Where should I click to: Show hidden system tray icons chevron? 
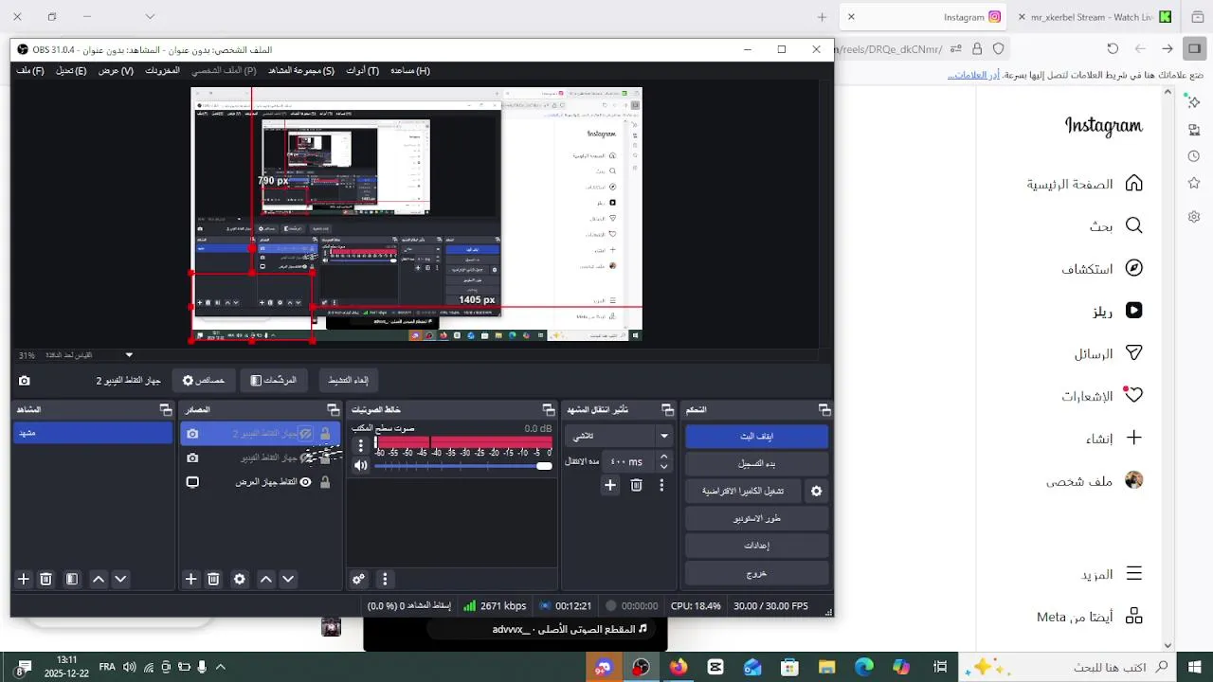tap(221, 667)
